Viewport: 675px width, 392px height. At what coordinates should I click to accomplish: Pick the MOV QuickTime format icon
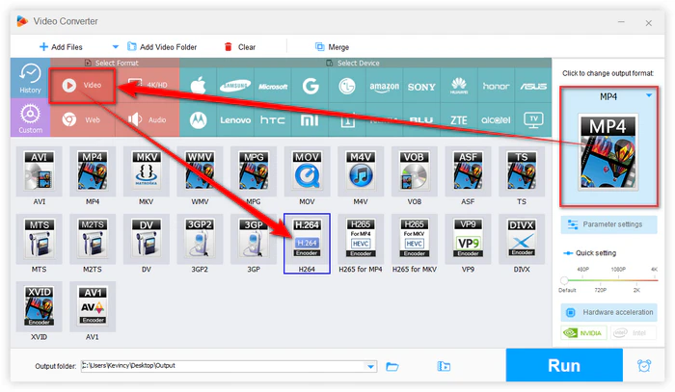(308, 172)
